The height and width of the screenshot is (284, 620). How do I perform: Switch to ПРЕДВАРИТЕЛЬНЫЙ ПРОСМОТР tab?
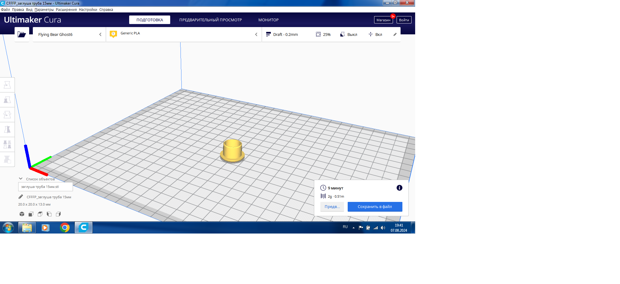click(x=211, y=20)
